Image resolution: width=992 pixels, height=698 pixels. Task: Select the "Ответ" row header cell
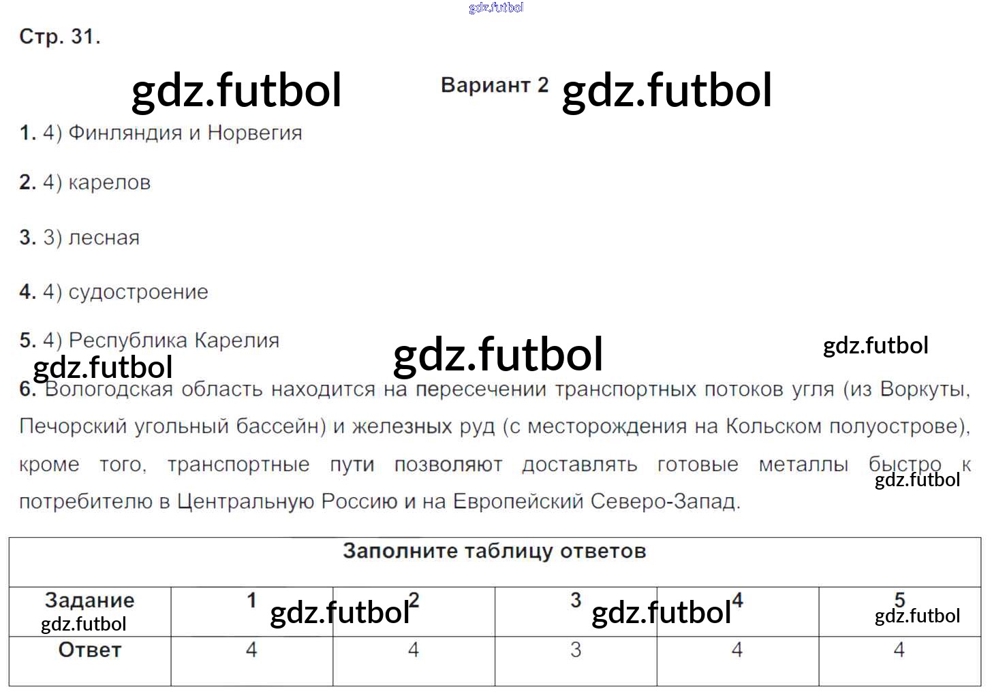point(89,650)
